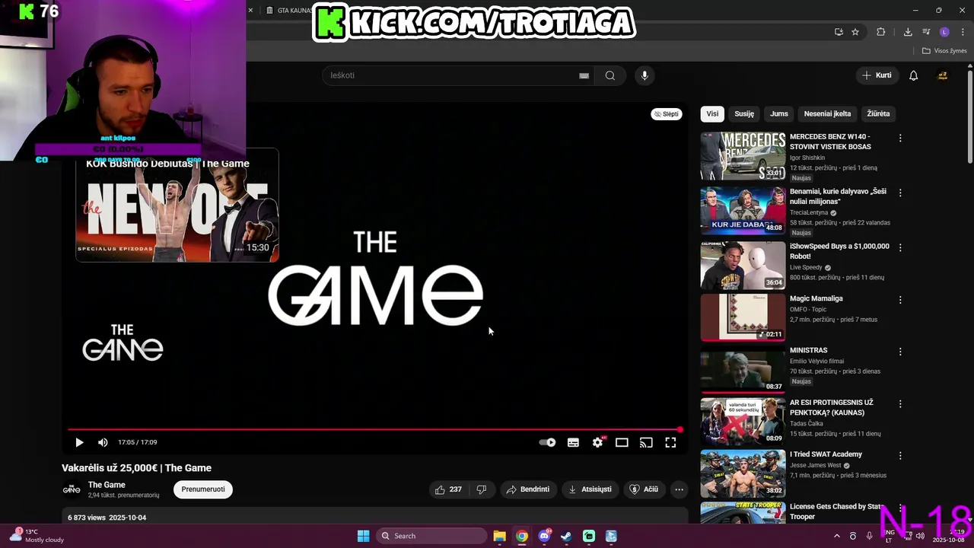Viewport: 974px width, 548px height.
Task: Open options for License Gets Chased video
Action: [x=900, y=508]
